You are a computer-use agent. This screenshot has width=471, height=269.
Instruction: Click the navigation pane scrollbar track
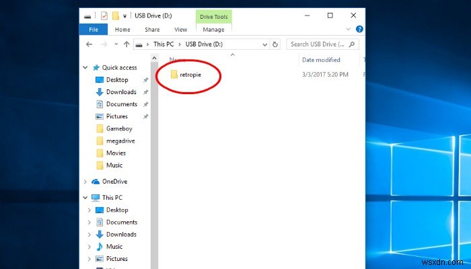click(154, 165)
